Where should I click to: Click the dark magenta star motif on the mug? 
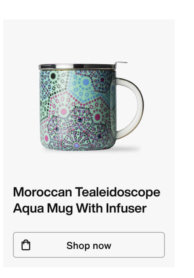pyautogui.click(x=97, y=117)
